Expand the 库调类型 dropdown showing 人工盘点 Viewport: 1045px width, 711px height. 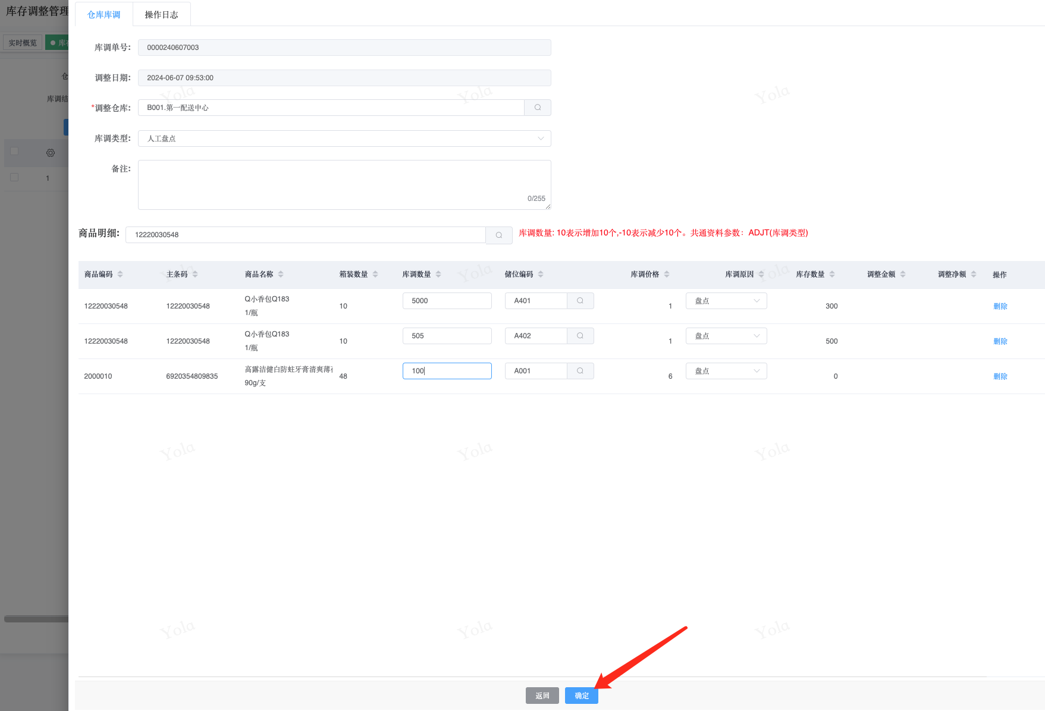(x=344, y=139)
